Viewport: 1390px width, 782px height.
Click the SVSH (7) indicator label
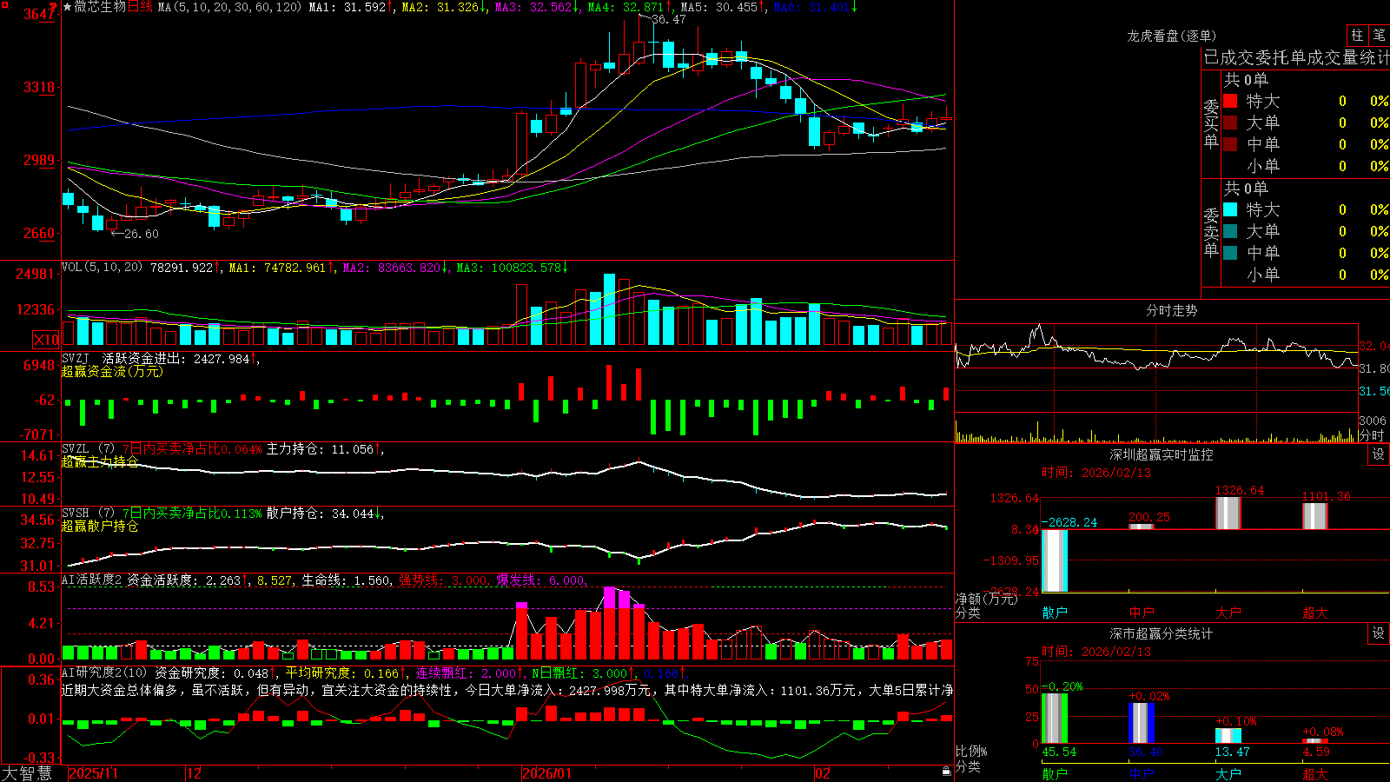point(88,514)
